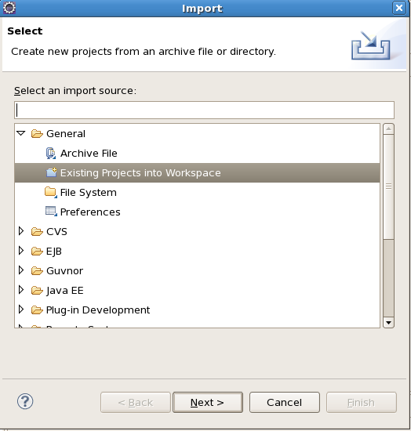Expand the Java EE category
Viewport: 411px width, 431px height.
[x=21, y=290]
